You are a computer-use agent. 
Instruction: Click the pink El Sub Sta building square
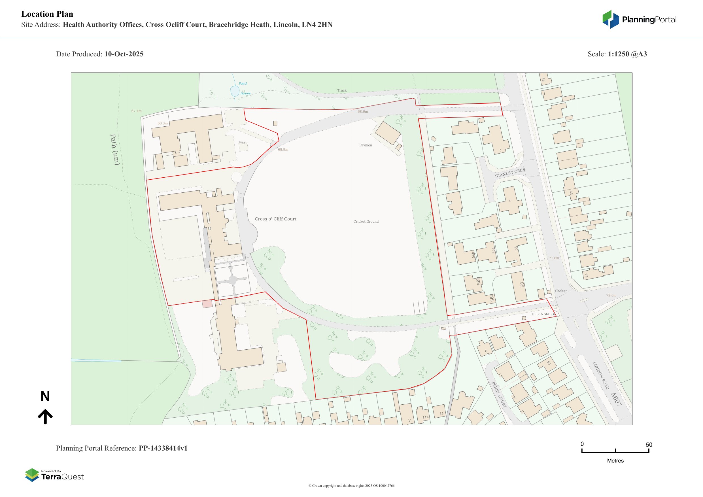[x=207, y=304]
